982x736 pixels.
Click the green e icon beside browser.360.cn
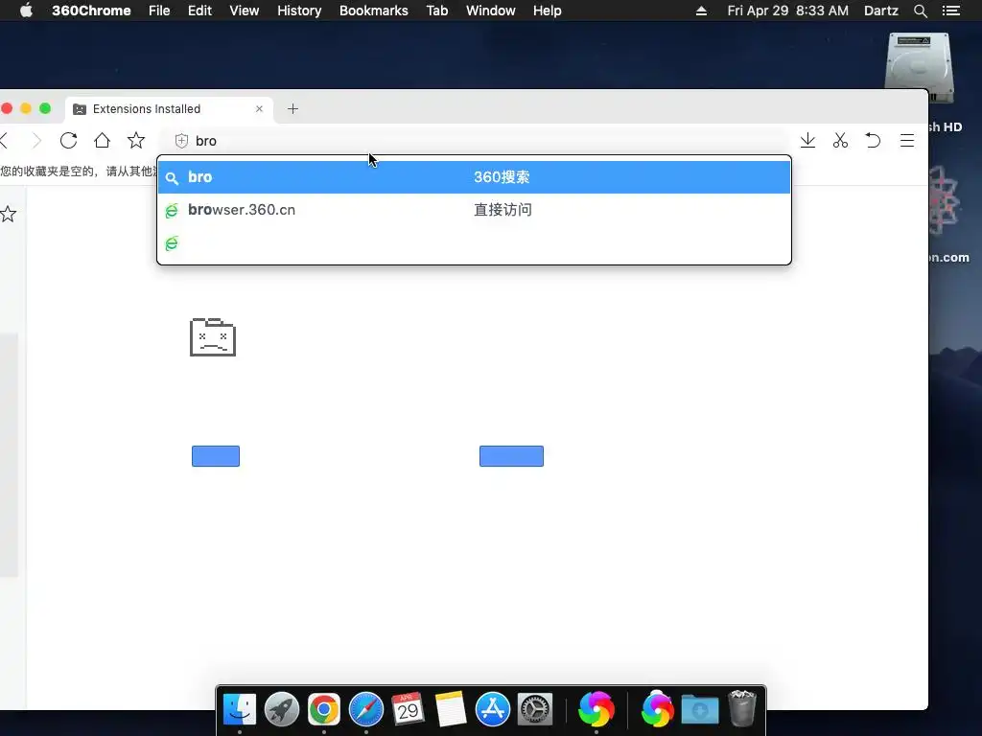click(172, 210)
